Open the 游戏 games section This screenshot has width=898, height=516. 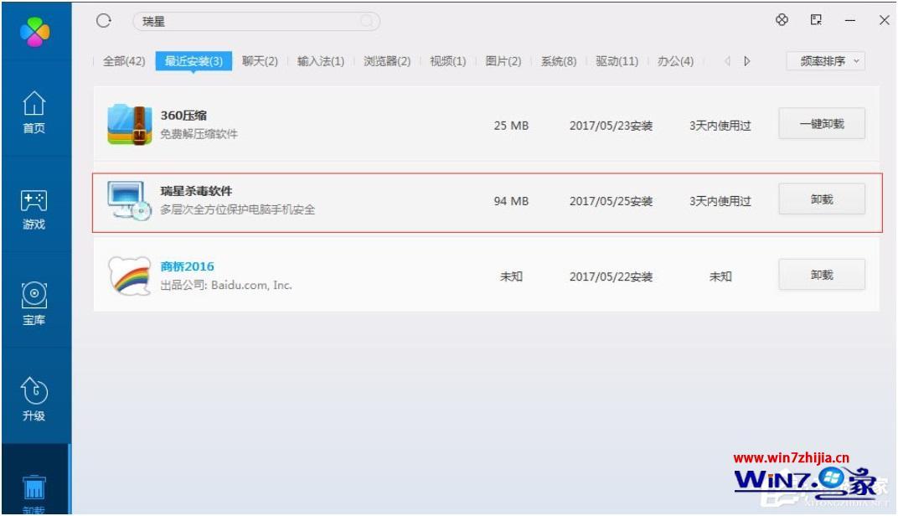pyautogui.click(x=34, y=209)
